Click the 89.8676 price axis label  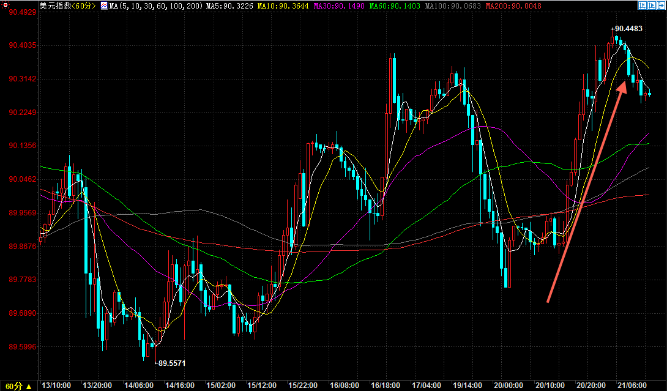[x=23, y=247]
